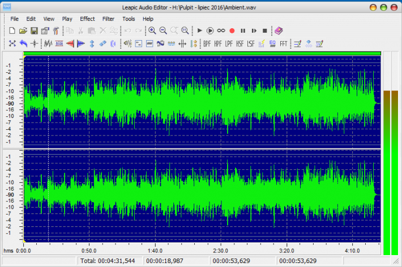The image size is (402, 267).
Task: Open the FFT filter tool
Action: click(x=283, y=44)
